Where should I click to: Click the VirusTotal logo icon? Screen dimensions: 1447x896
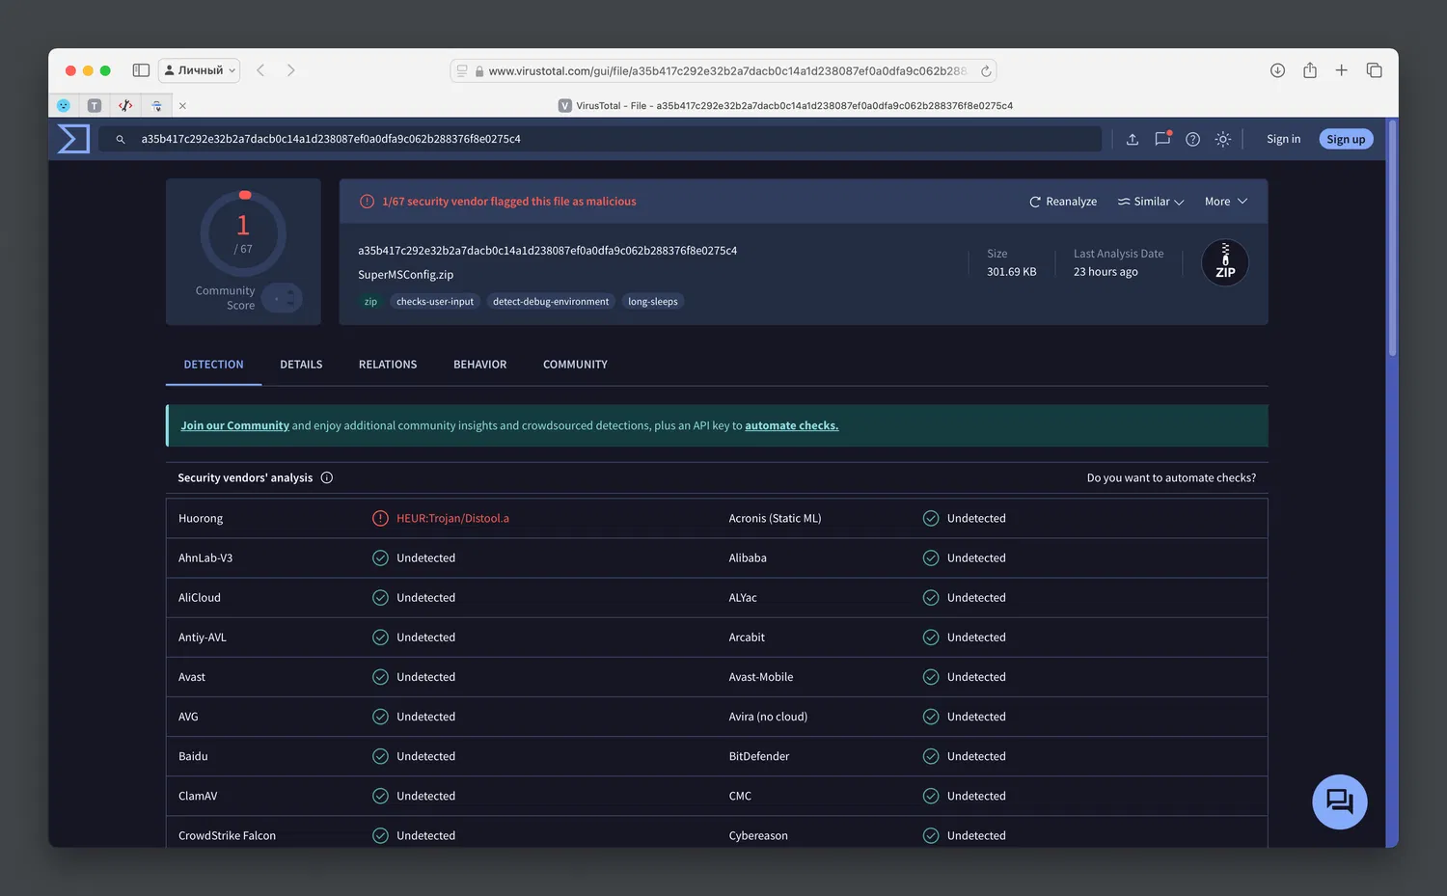coord(73,139)
